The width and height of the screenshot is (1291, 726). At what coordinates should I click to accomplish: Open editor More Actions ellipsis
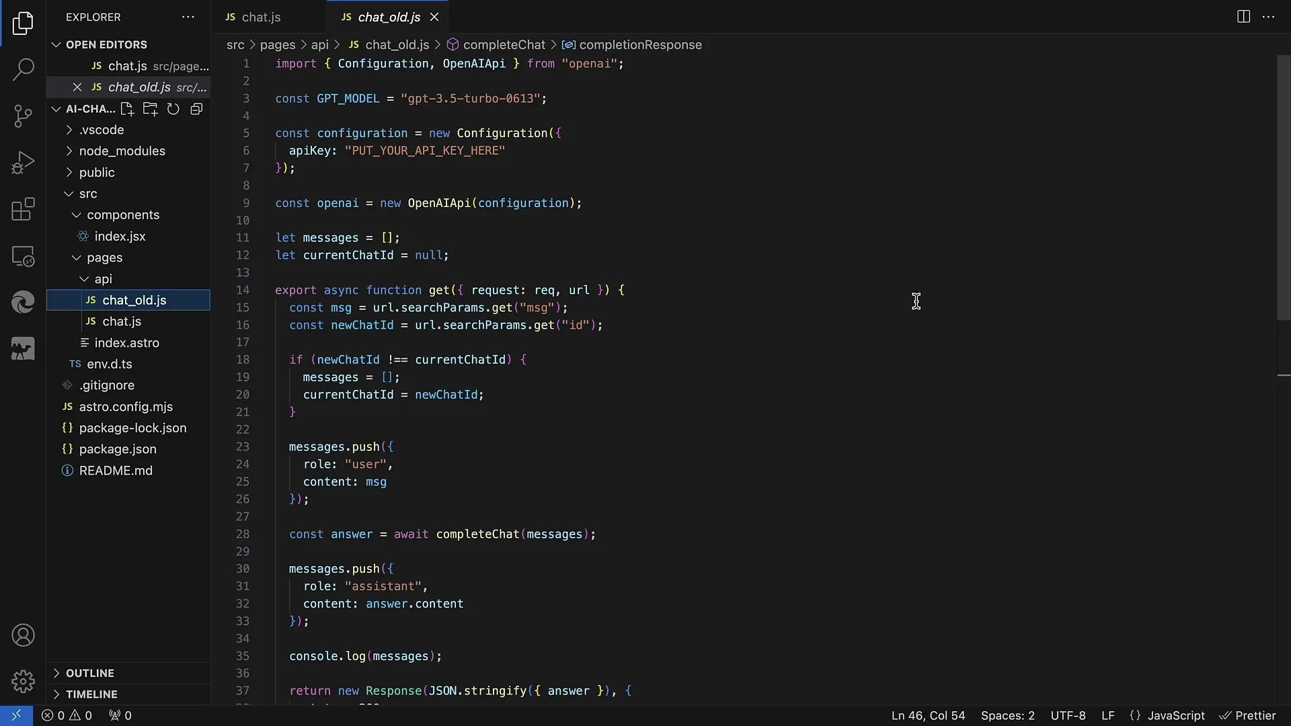coord(1269,17)
